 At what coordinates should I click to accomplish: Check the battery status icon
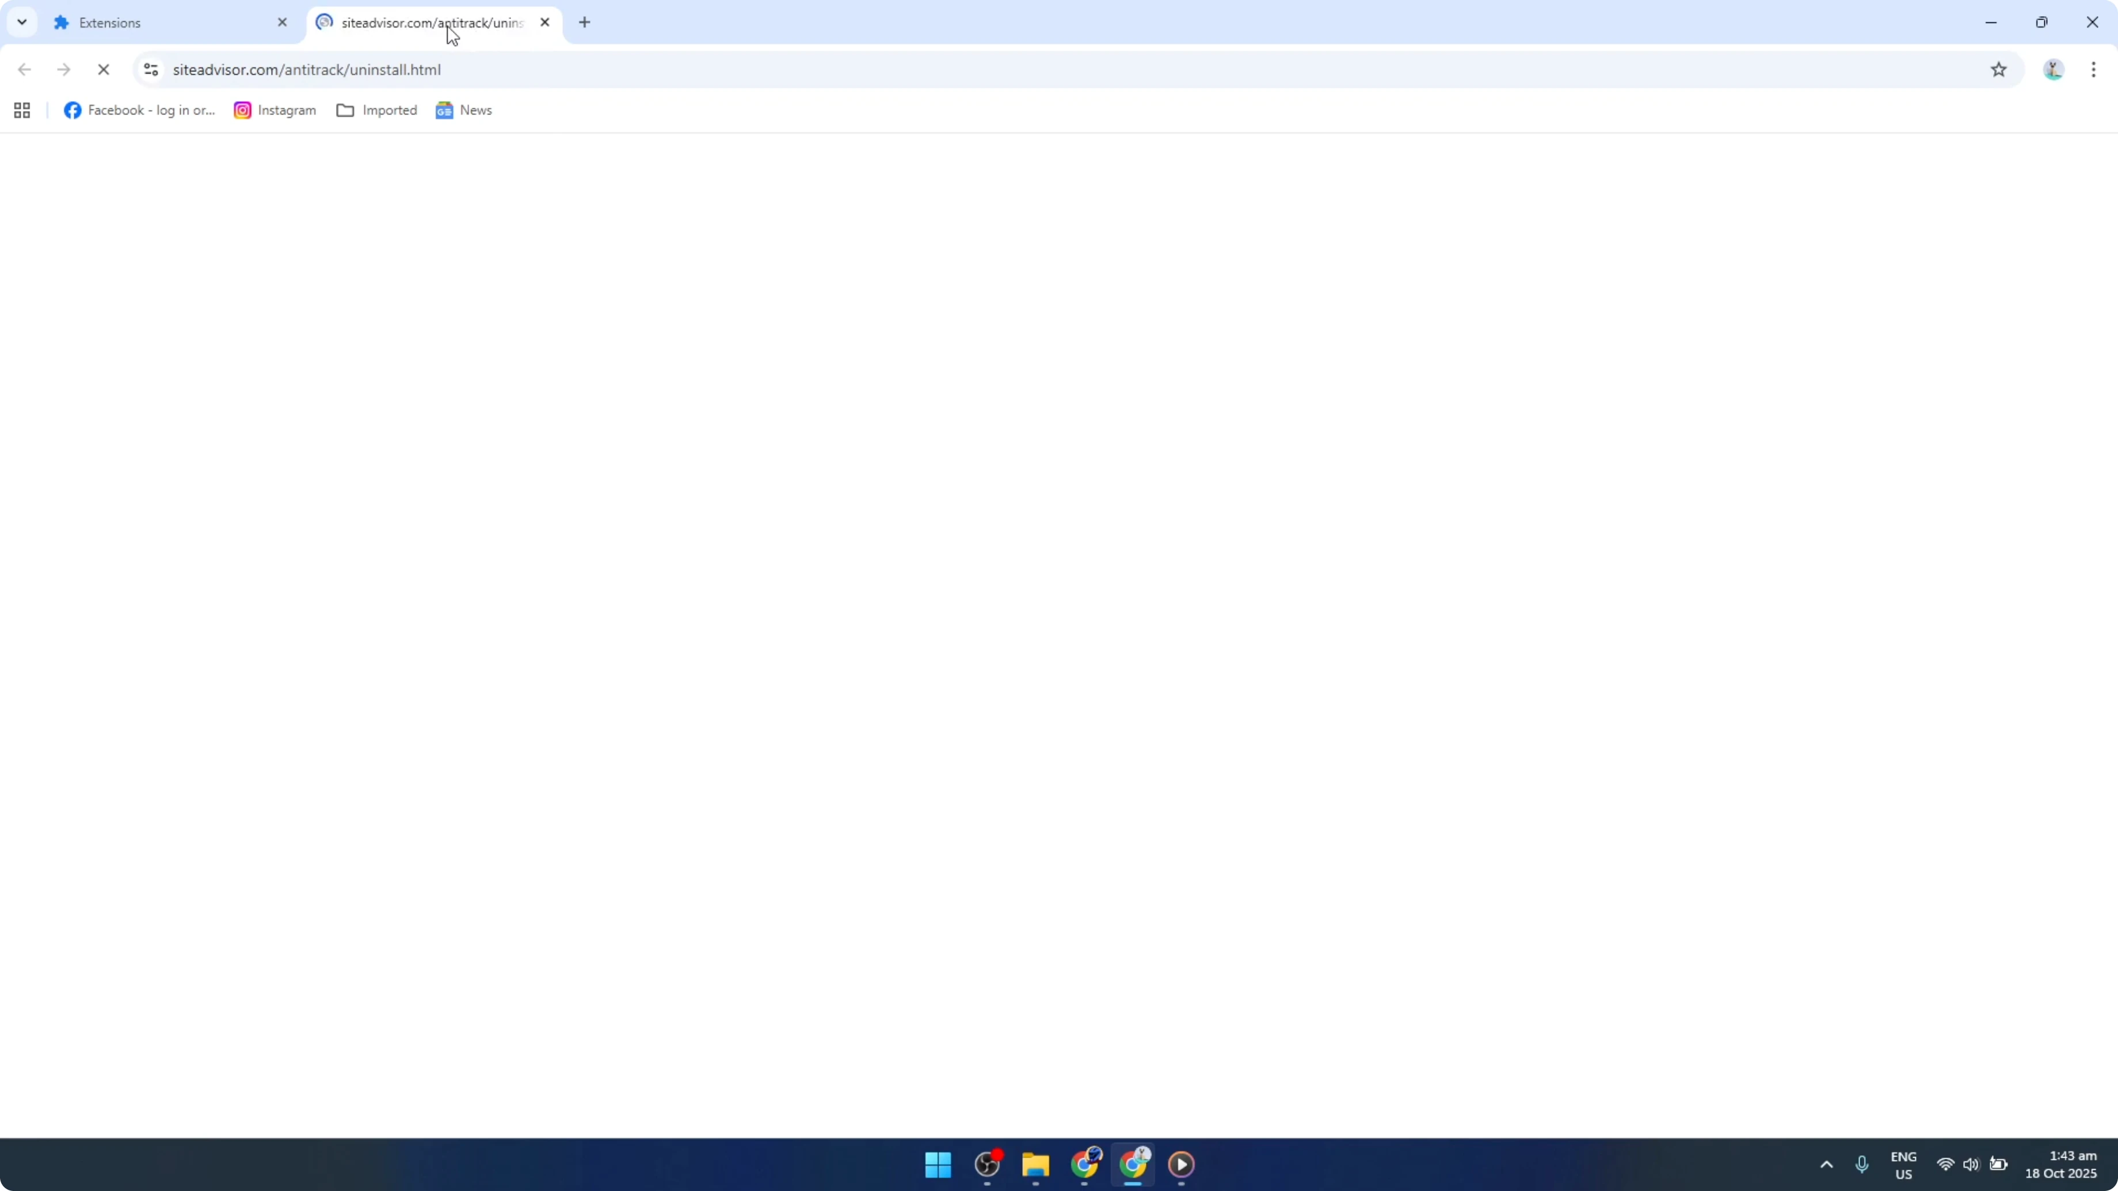point(1998,1165)
